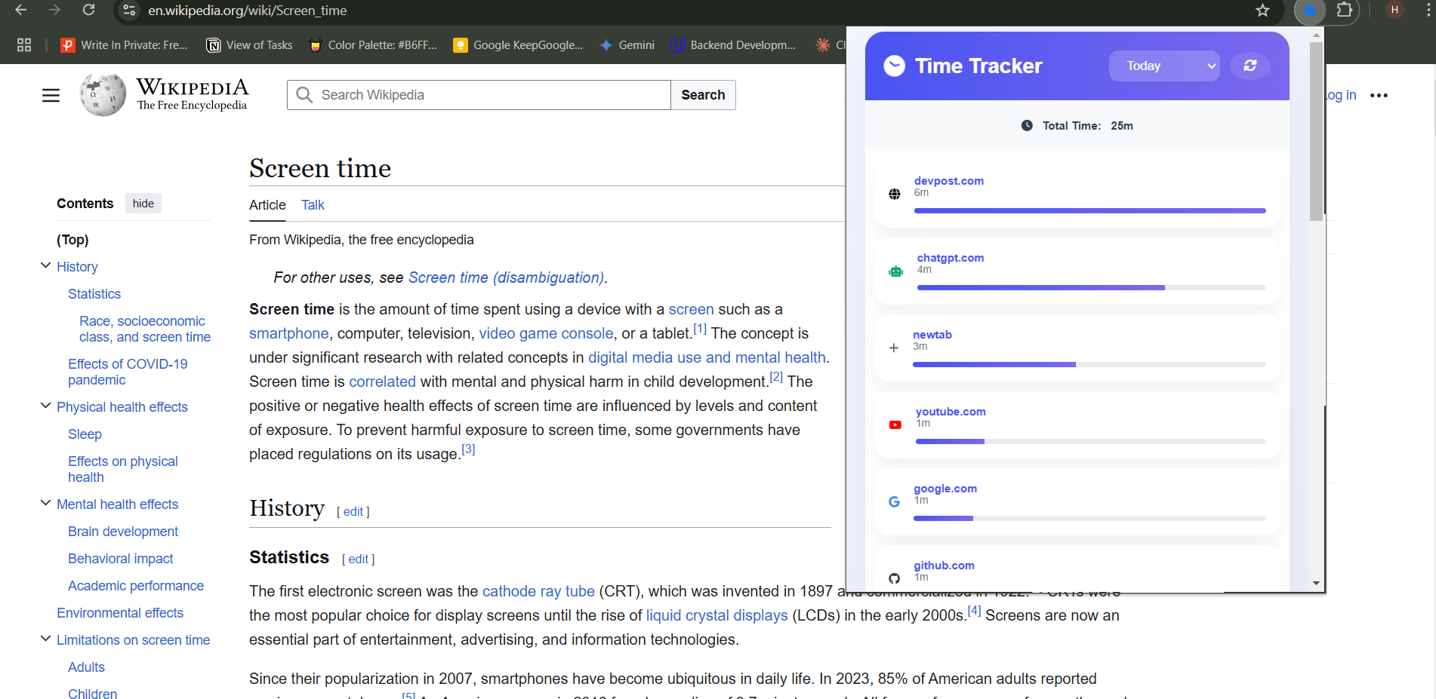Switch to the Talk tab

[x=313, y=205]
